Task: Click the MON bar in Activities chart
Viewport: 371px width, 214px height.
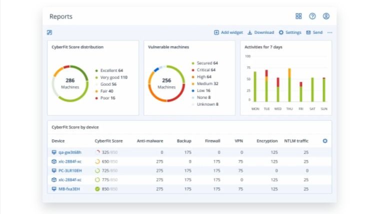Action: point(255,87)
